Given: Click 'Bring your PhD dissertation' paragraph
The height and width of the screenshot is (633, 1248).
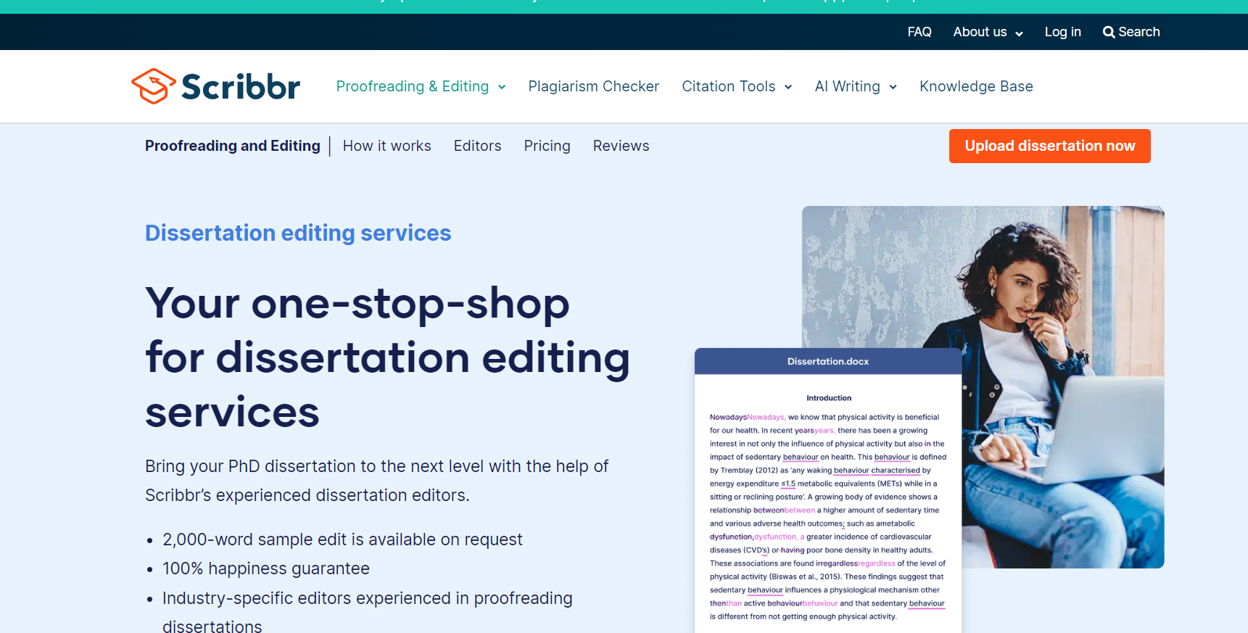Looking at the screenshot, I should pos(376,481).
